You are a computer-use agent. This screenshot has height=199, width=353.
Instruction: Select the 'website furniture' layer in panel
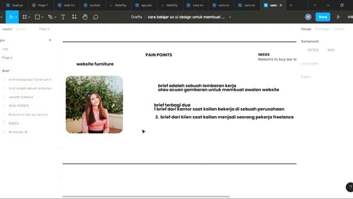pyautogui.click(x=21, y=97)
